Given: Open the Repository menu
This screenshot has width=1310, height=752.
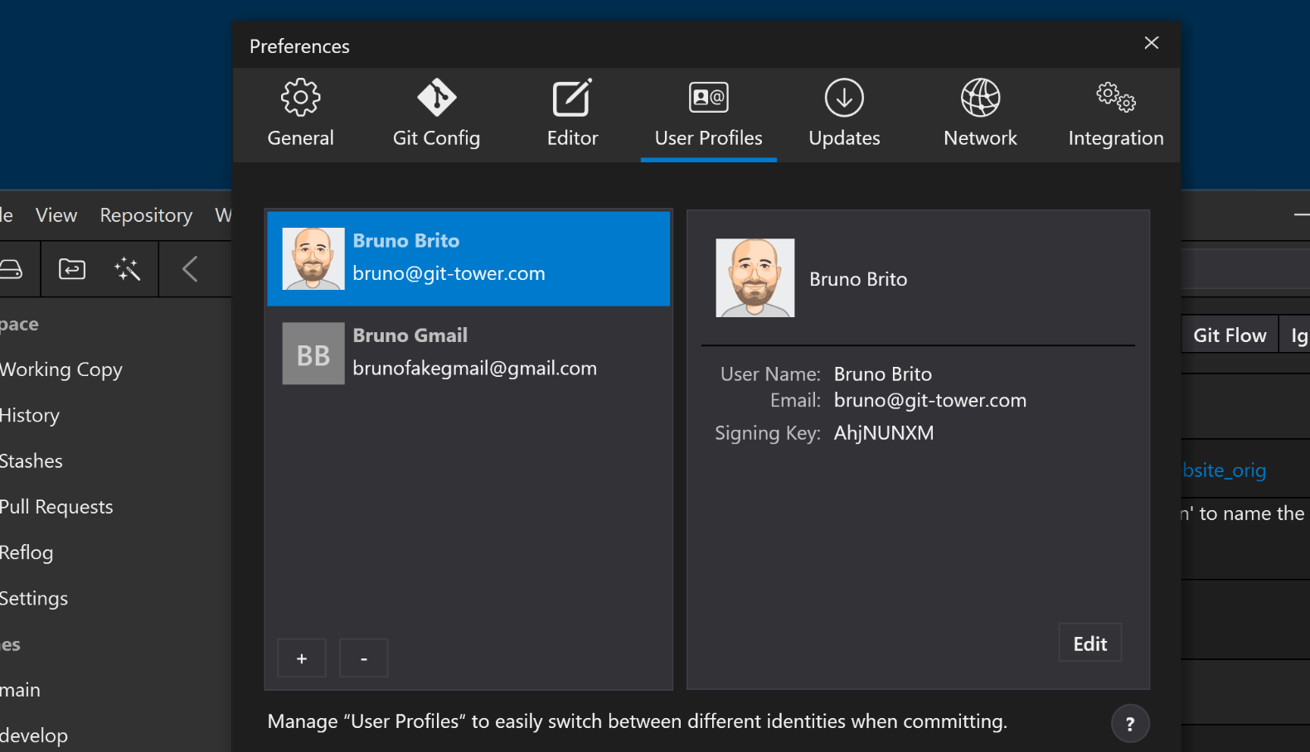Looking at the screenshot, I should click(x=146, y=215).
